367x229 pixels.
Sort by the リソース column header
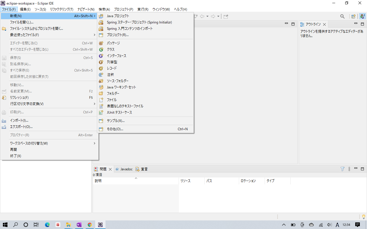[x=186, y=181]
